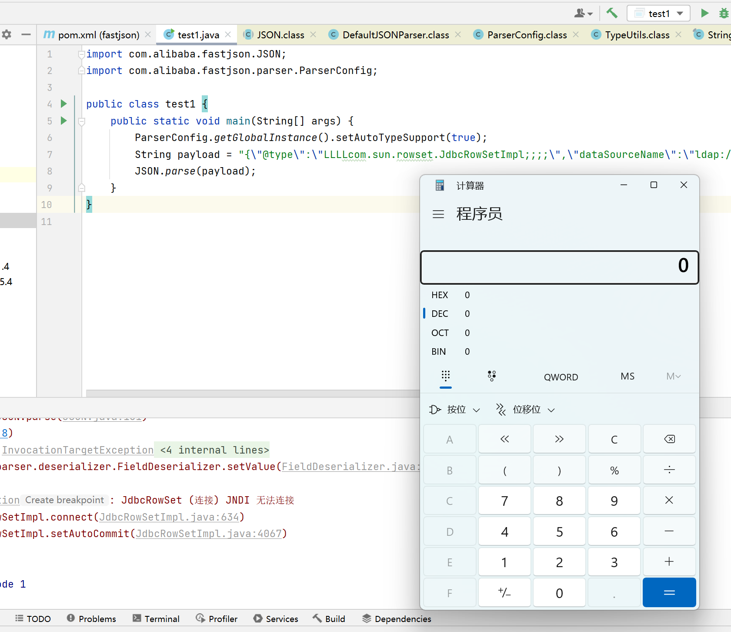Open the user account dropdown icon

[583, 13]
